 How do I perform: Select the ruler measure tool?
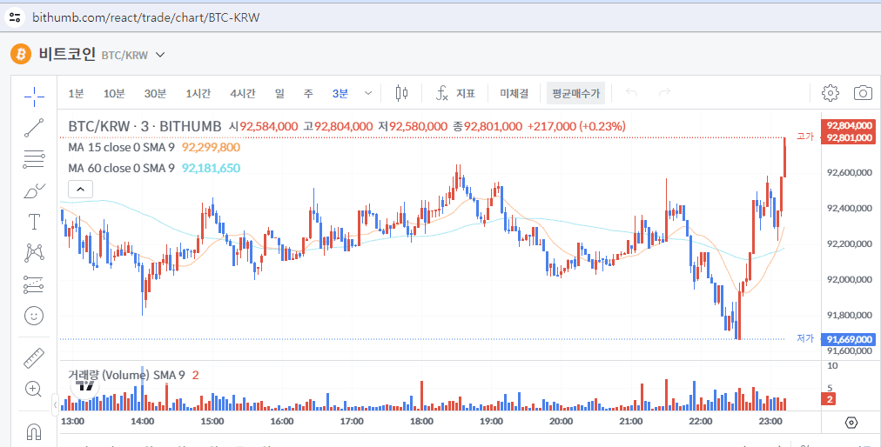click(x=34, y=357)
